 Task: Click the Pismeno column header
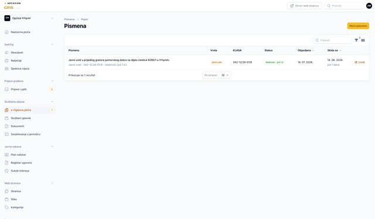74,50
